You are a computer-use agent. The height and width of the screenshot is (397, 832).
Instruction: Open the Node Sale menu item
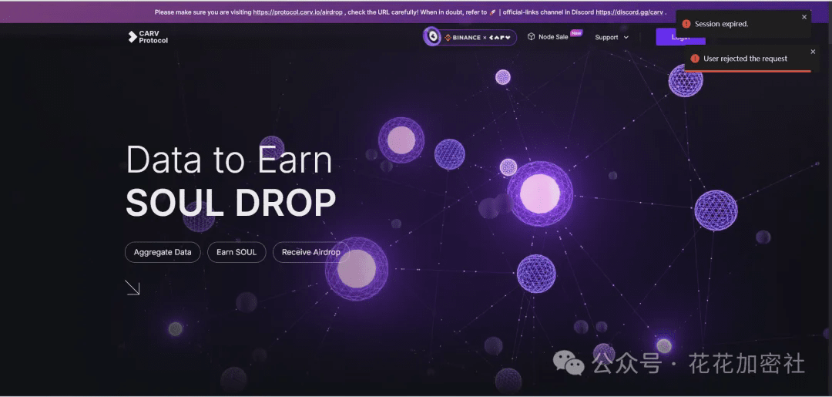point(553,37)
